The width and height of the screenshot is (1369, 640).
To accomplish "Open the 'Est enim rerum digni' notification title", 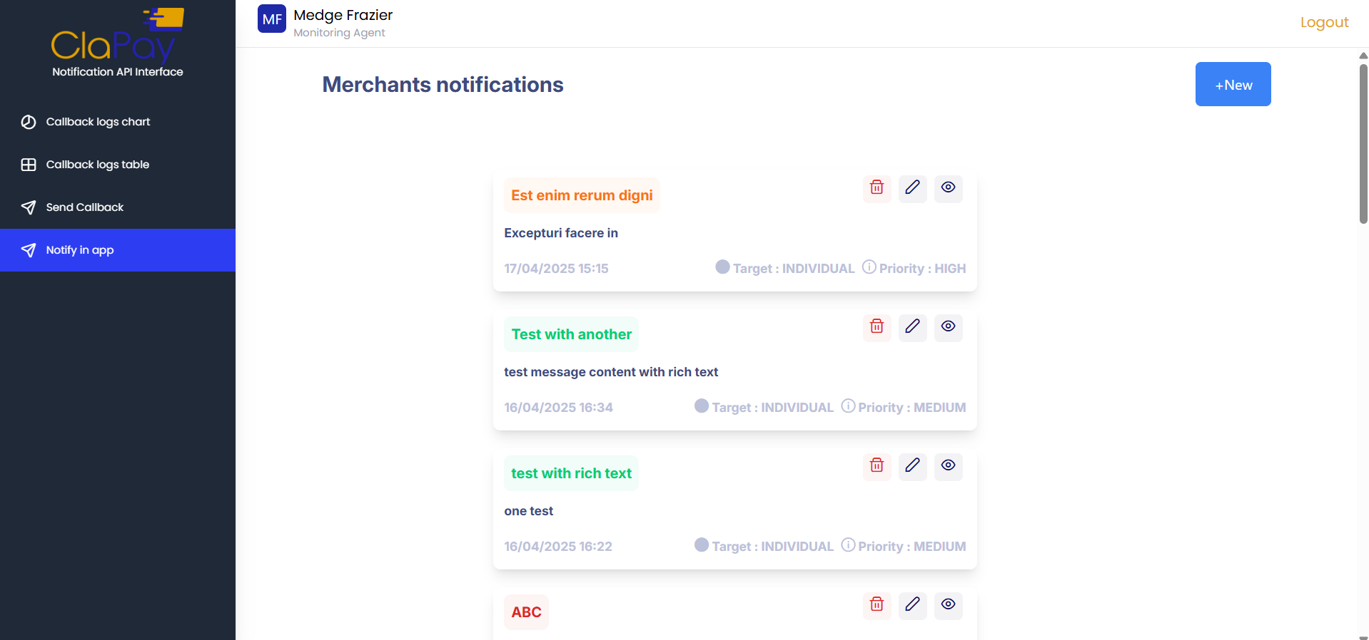I will 581,195.
